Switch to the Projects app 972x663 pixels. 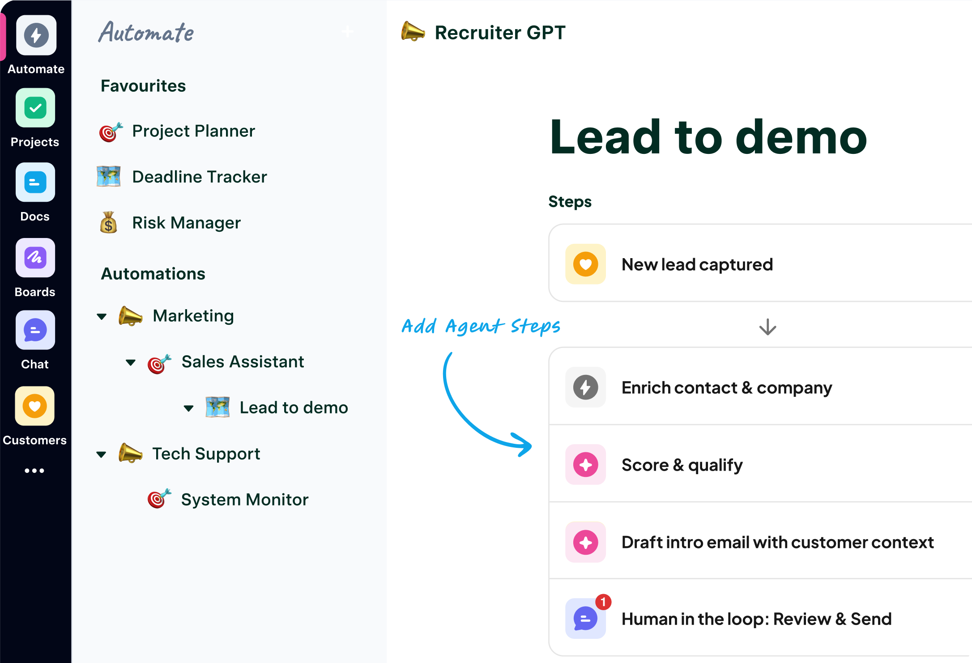tap(35, 108)
